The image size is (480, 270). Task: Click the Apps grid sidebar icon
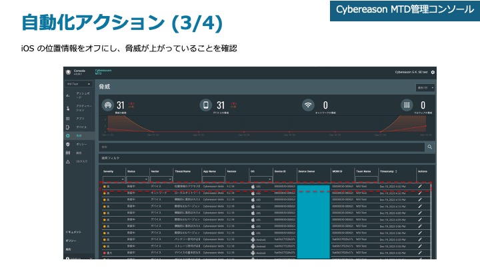(68, 119)
